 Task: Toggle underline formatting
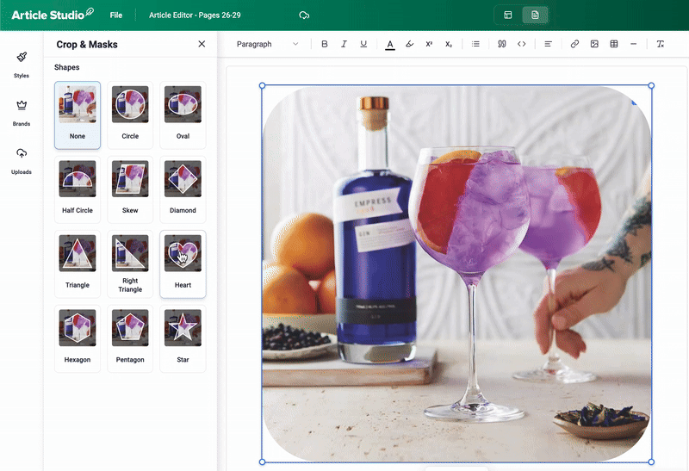click(x=363, y=44)
